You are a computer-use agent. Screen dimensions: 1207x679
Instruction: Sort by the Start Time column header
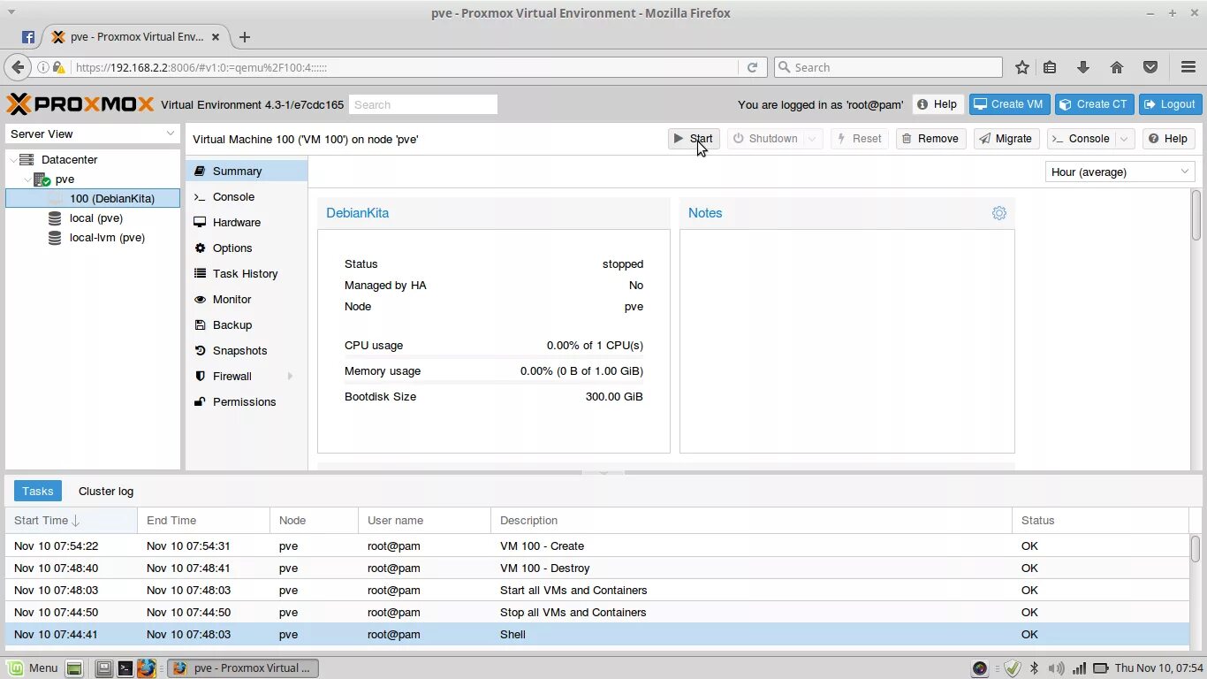coord(72,521)
